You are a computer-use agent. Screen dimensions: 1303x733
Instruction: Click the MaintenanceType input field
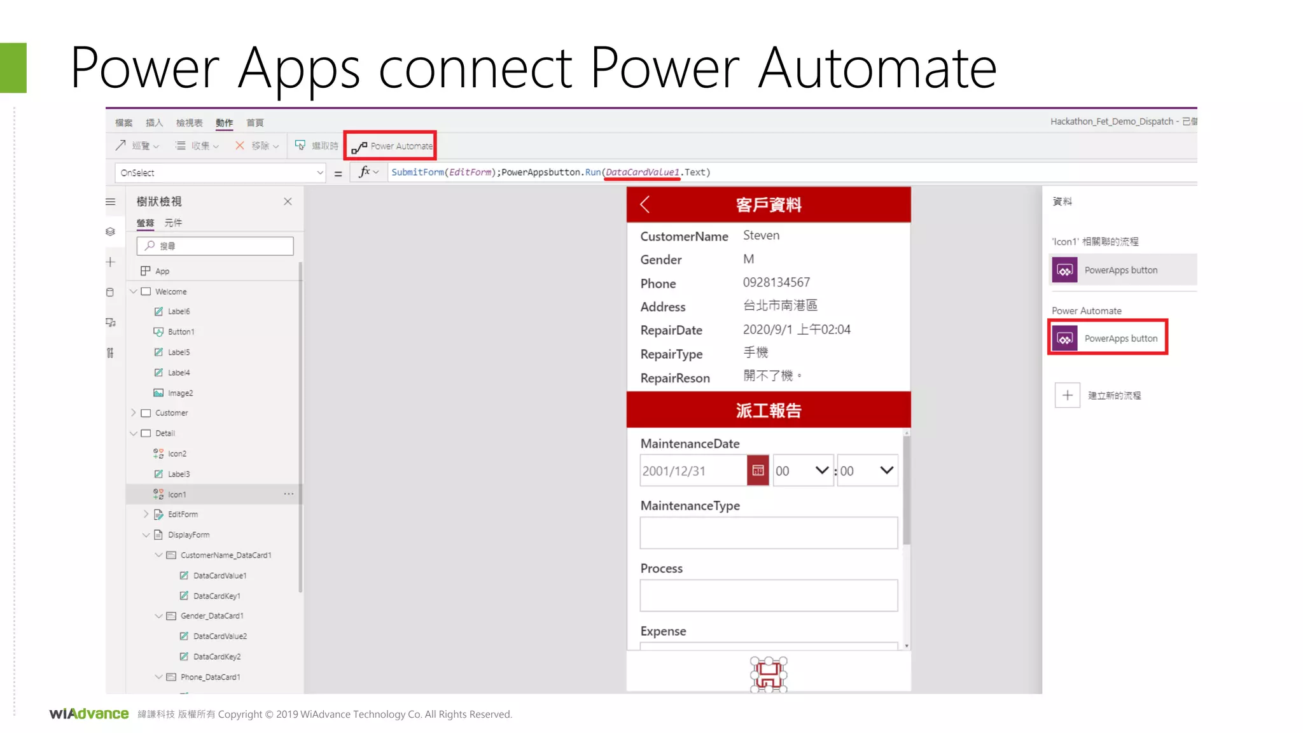coord(769,533)
